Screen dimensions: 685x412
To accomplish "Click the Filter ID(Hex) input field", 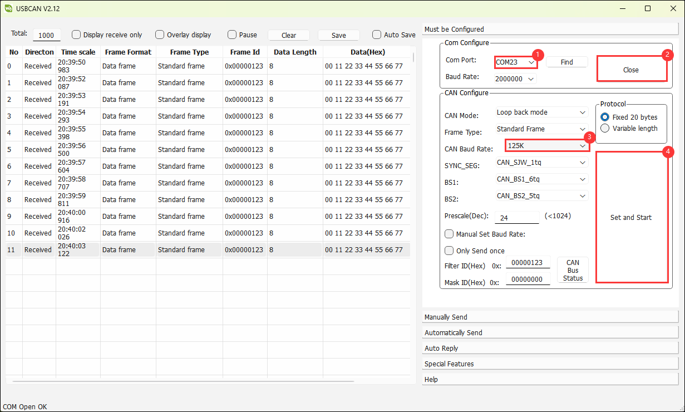I will [528, 262].
